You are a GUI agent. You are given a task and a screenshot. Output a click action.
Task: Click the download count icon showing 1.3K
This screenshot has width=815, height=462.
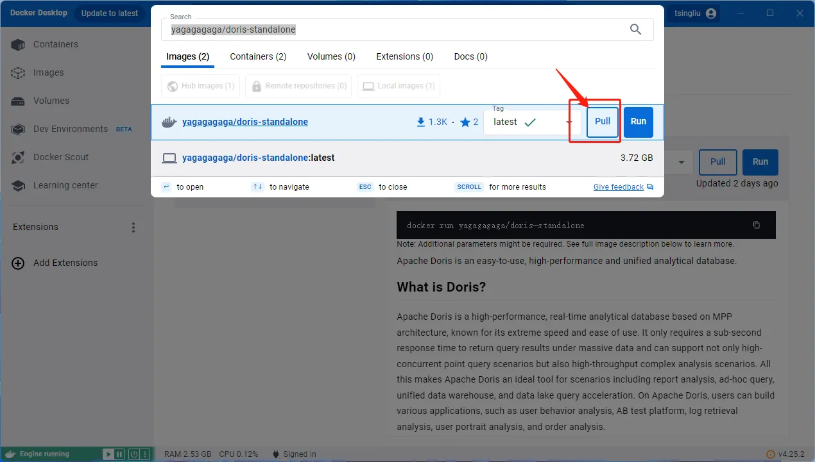pos(421,122)
